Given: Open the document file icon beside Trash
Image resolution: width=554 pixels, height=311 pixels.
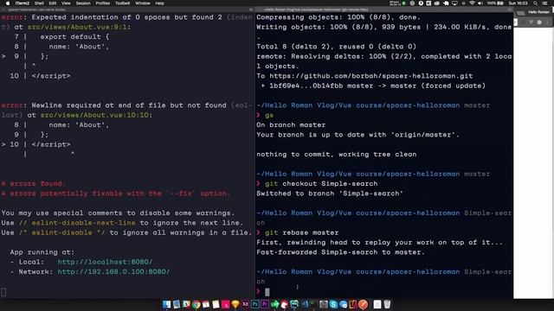Looking at the screenshot, I should point(377,304).
